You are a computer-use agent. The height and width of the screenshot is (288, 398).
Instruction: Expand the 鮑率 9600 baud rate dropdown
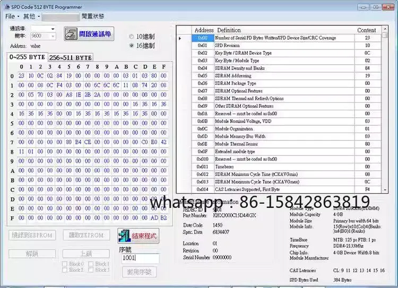[53, 36]
